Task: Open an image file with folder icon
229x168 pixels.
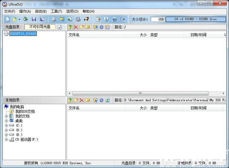Action: (x=15, y=19)
